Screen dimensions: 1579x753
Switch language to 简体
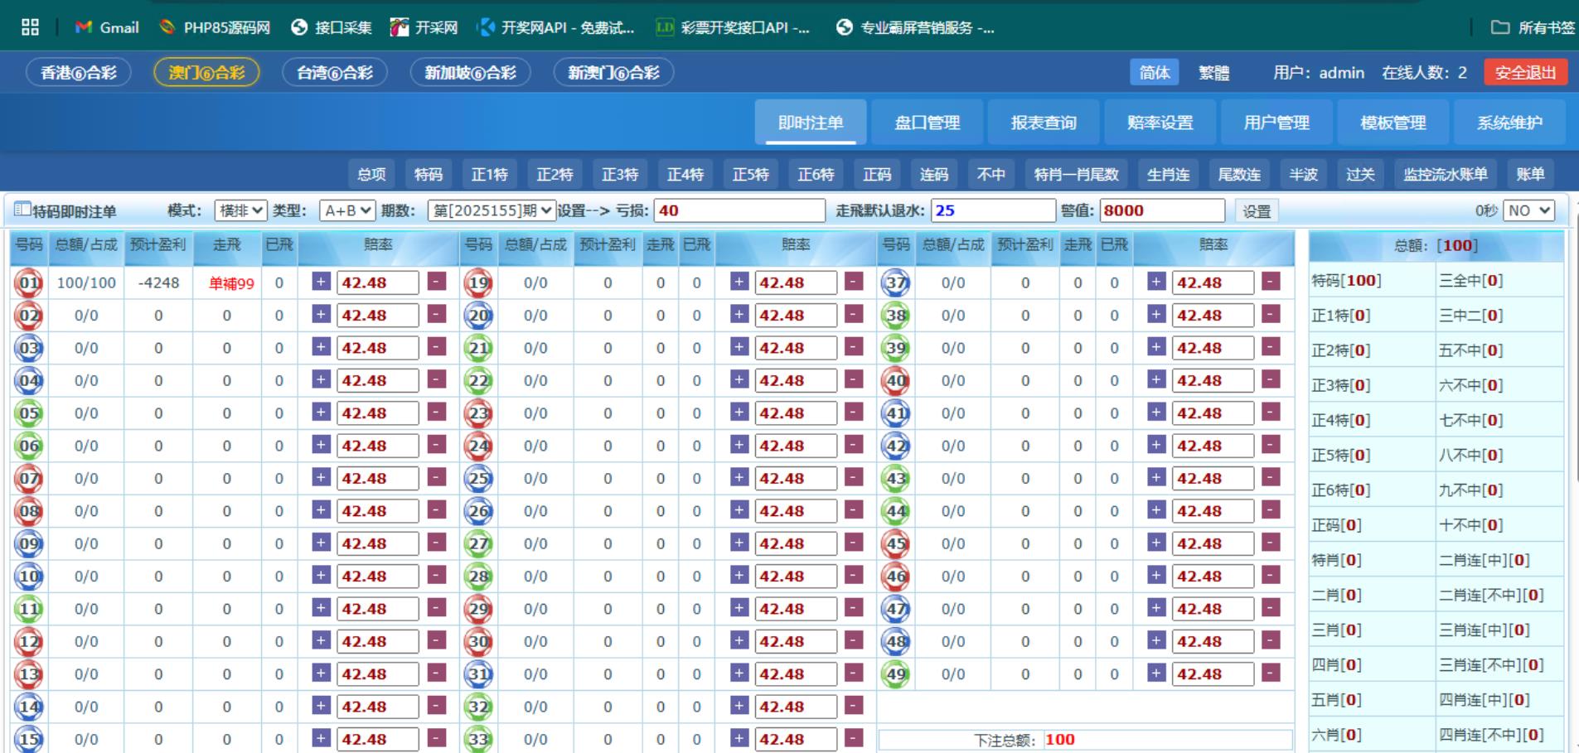[x=1154, y=73]
